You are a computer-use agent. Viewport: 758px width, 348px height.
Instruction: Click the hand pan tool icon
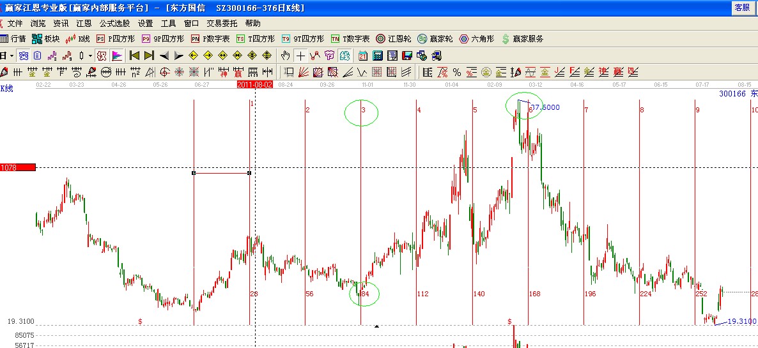(x=286, y=56)
